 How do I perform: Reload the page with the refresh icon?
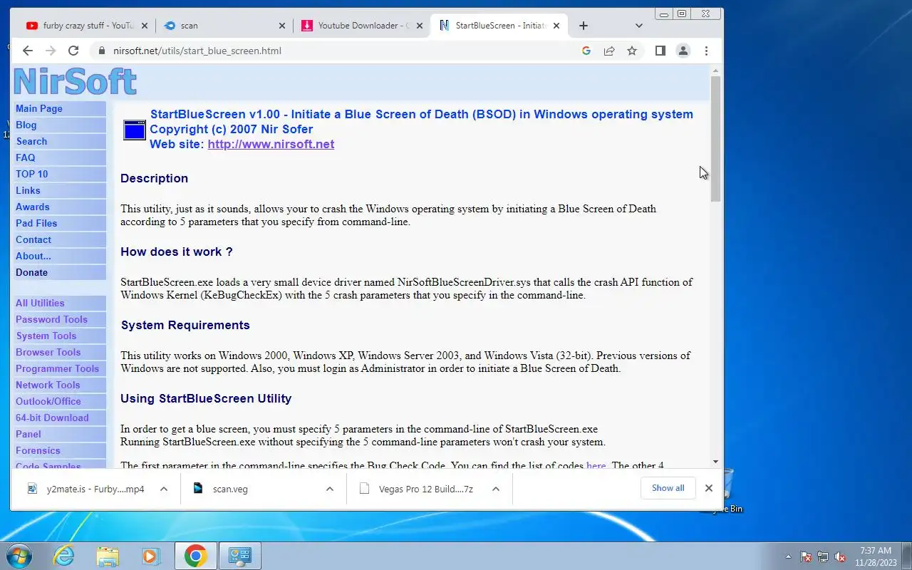[73, 51]
